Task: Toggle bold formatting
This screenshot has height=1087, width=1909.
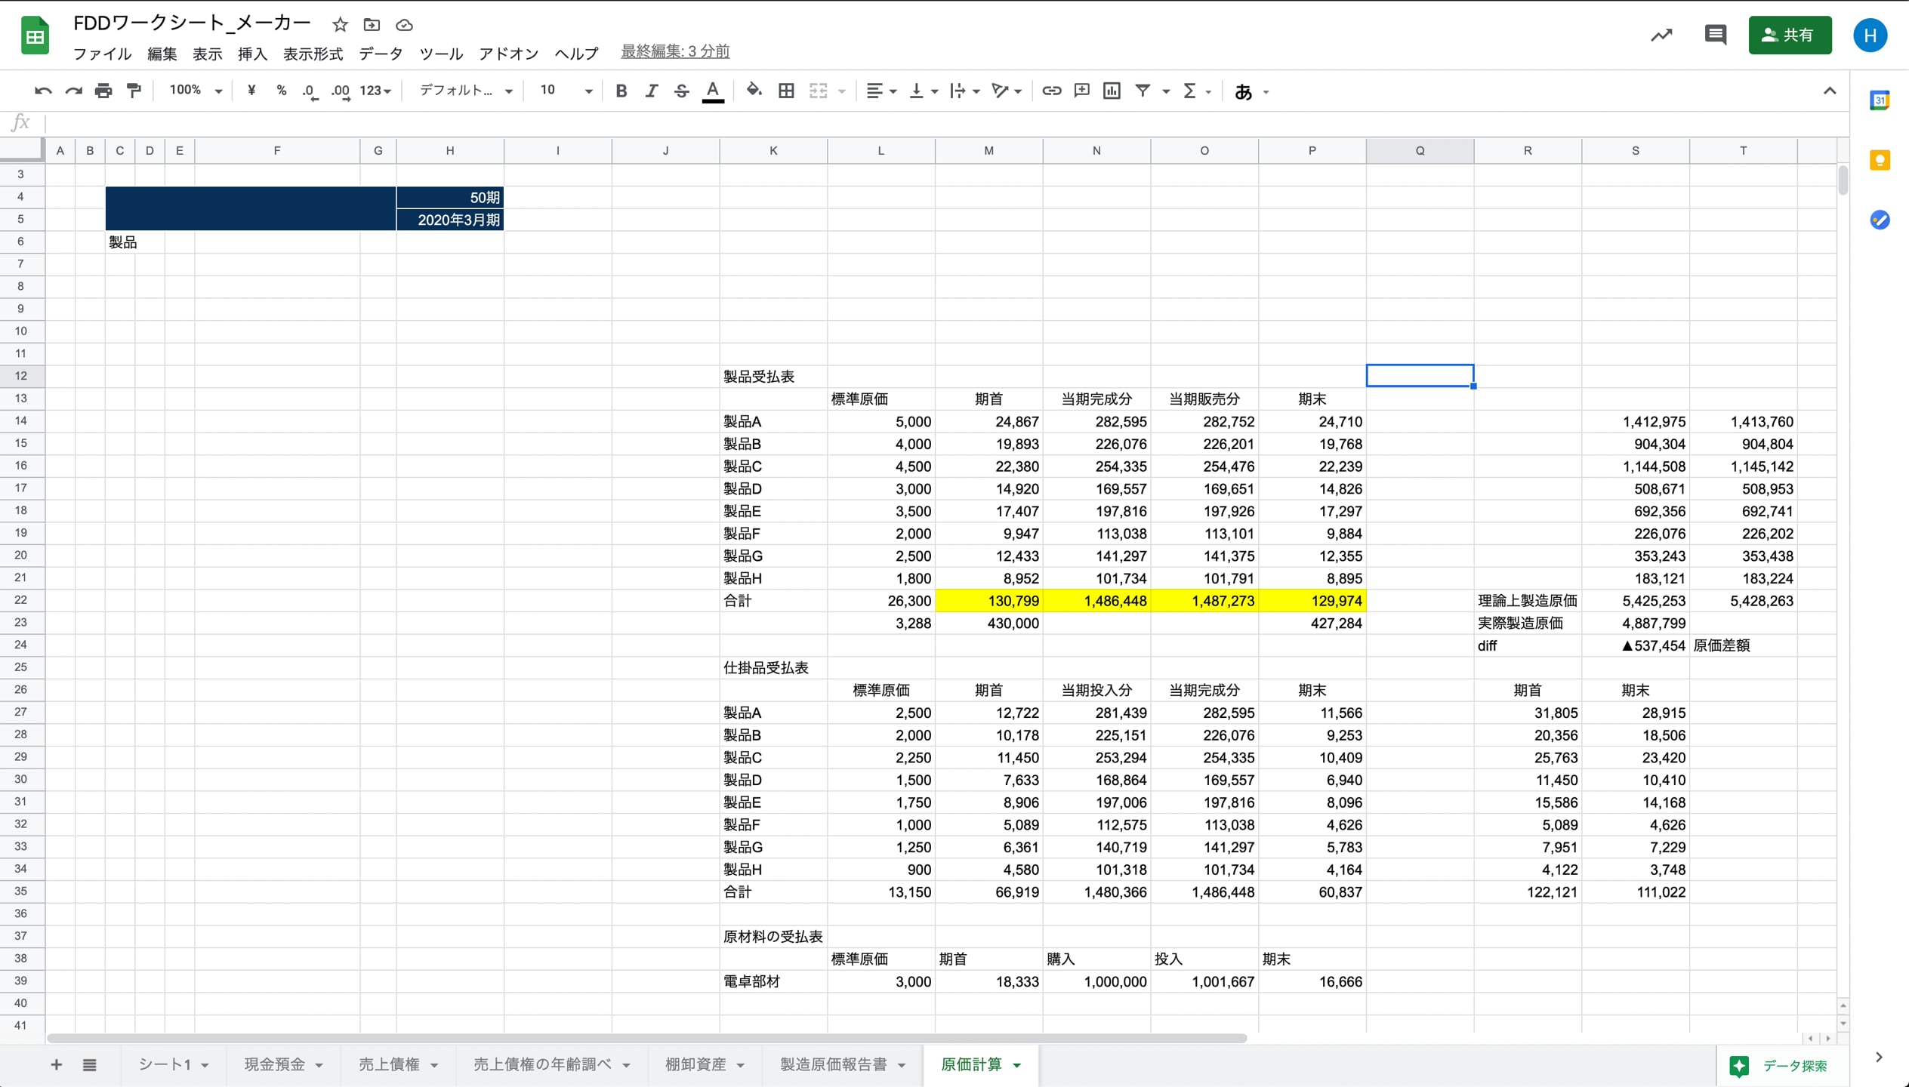Action: pos(621,91)
